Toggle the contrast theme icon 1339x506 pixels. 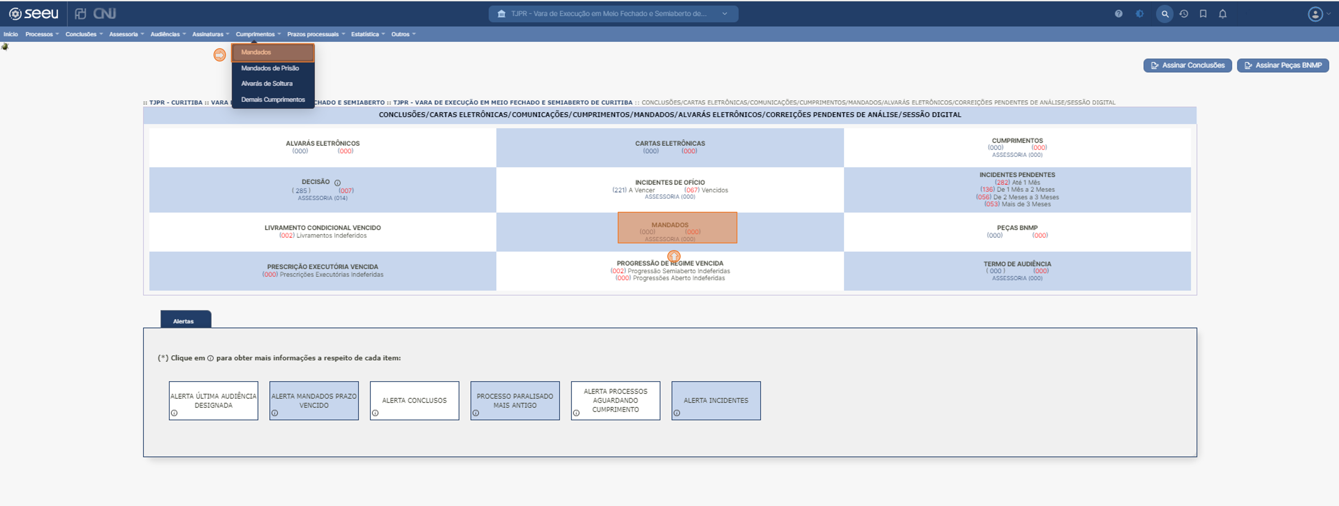(x=1139, y=14)
